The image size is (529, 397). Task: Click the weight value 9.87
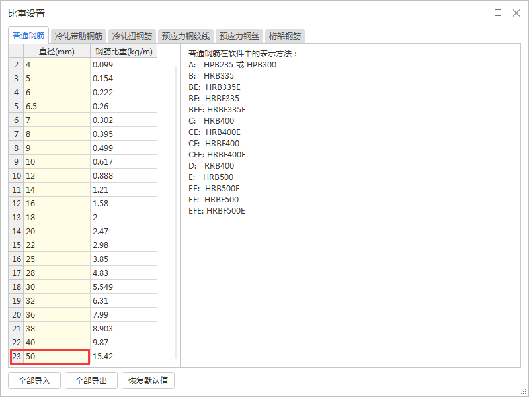124,342
